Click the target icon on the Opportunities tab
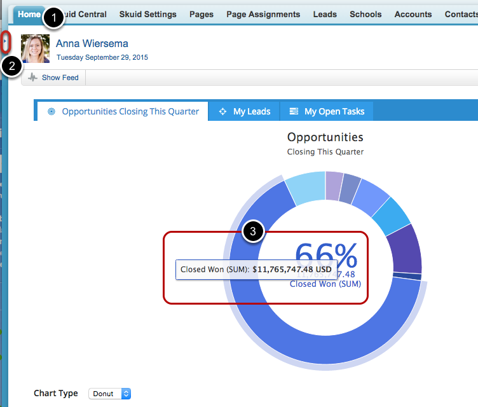This screenshot has height=407, width=478. pos(51,111)
